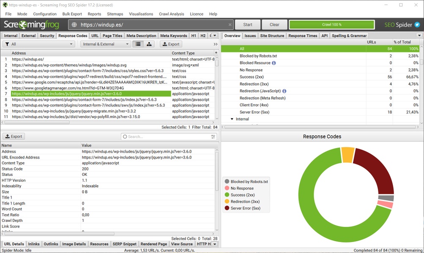Image resolution: width=424 pixels, height=253 pixels.
Task: Open the Inlinks tab
Action: click(34, 244)
